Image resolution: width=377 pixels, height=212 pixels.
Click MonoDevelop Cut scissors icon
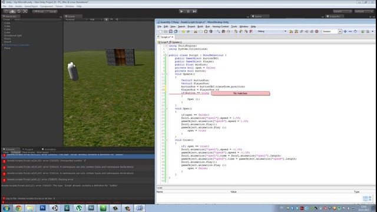click(196, 31)
